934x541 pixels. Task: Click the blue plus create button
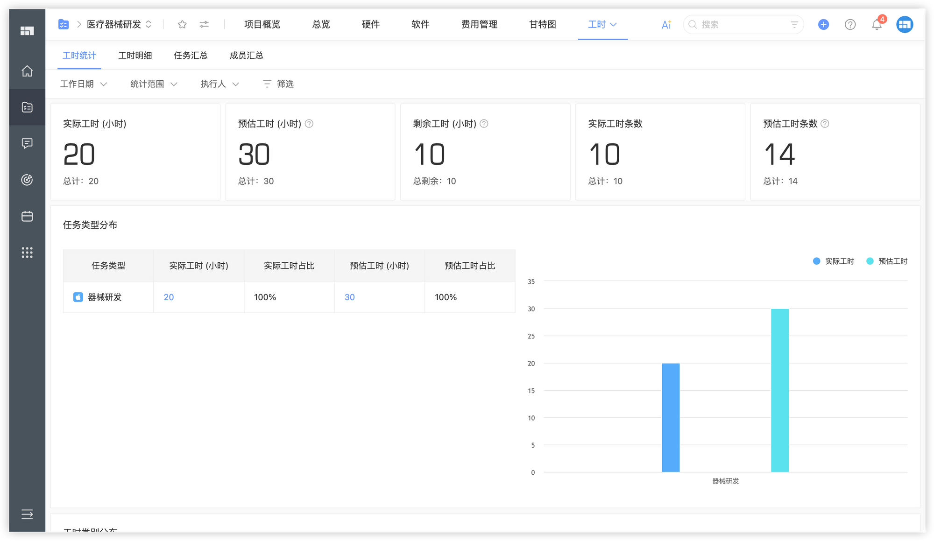823,24
